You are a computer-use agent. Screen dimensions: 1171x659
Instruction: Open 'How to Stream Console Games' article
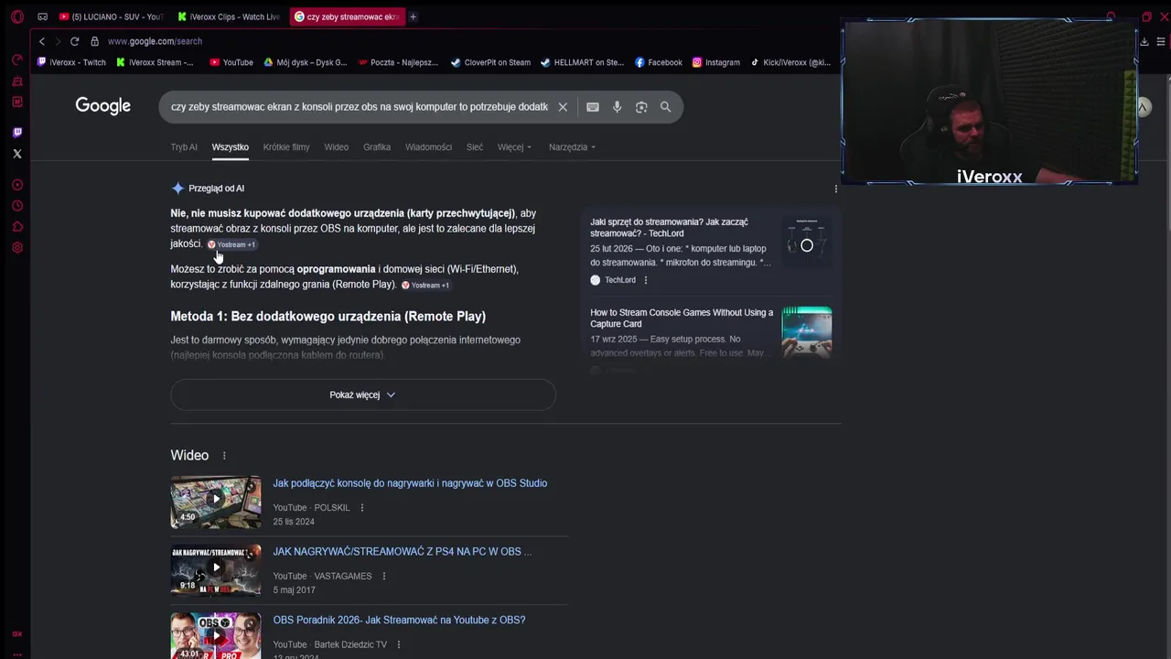tap(682, 319)
